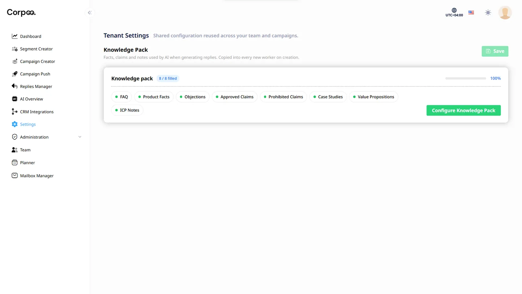Click the Planner calendar icon

click(14, 163)
